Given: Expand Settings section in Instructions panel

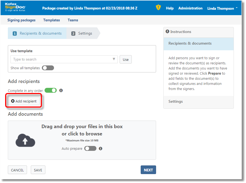Looking at the screenshot, I should tap(176, 101).
